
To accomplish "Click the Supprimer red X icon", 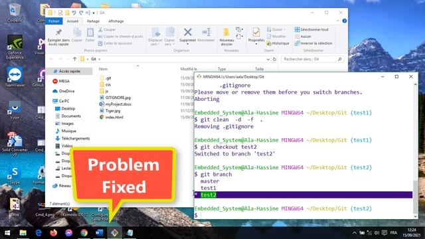I will [x=187, y=32].
